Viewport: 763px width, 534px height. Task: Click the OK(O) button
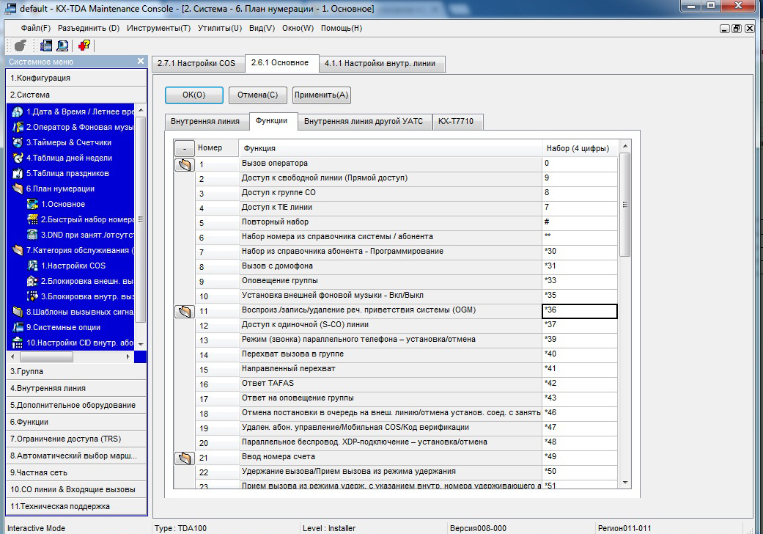coord(194,95)
